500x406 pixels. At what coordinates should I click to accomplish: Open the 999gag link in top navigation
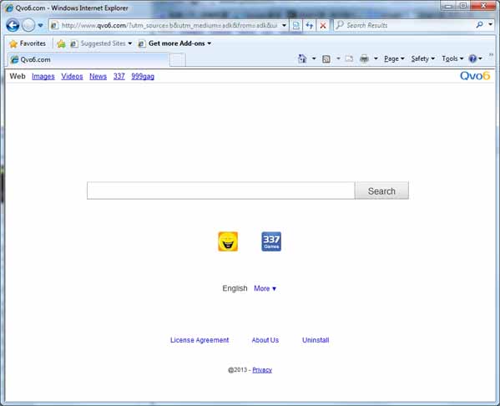143,77
